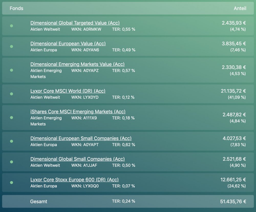This screenshot has height=212, width=256.
Task: Click the 21.135,72 € Lyxor MSCI World amount
Action: 233,91
